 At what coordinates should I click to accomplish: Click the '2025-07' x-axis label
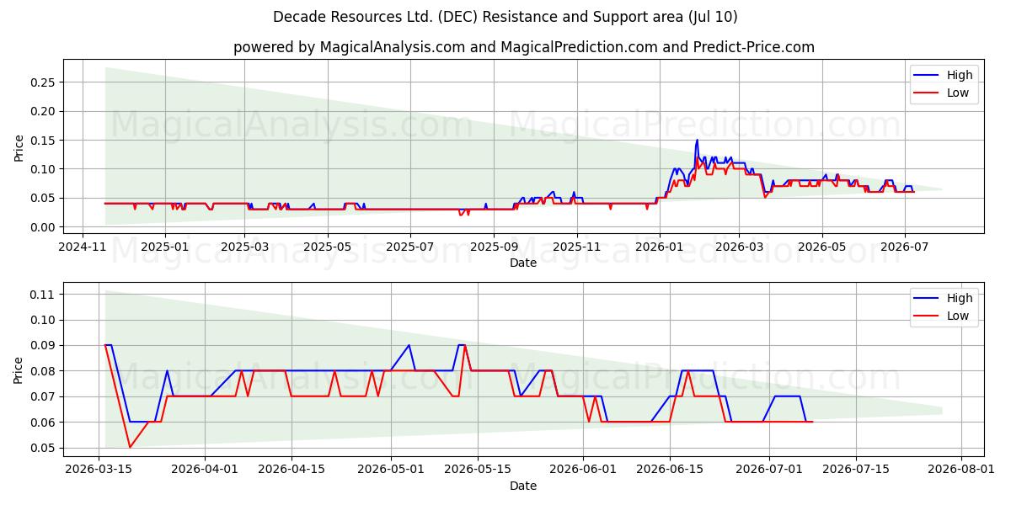pos(409,247)
